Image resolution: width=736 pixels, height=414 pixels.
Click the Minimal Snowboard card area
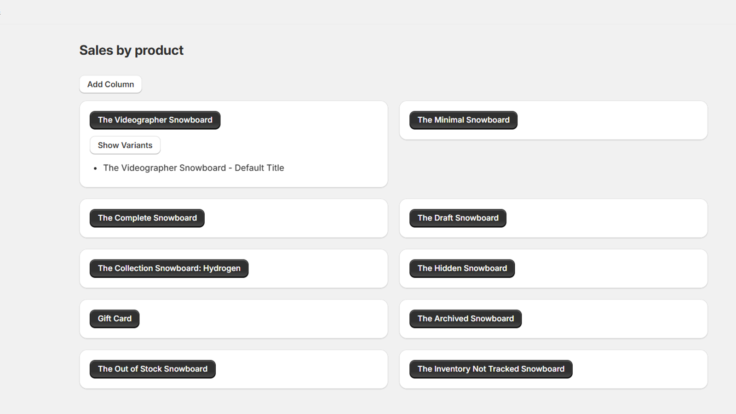click(x=612, y=121)
